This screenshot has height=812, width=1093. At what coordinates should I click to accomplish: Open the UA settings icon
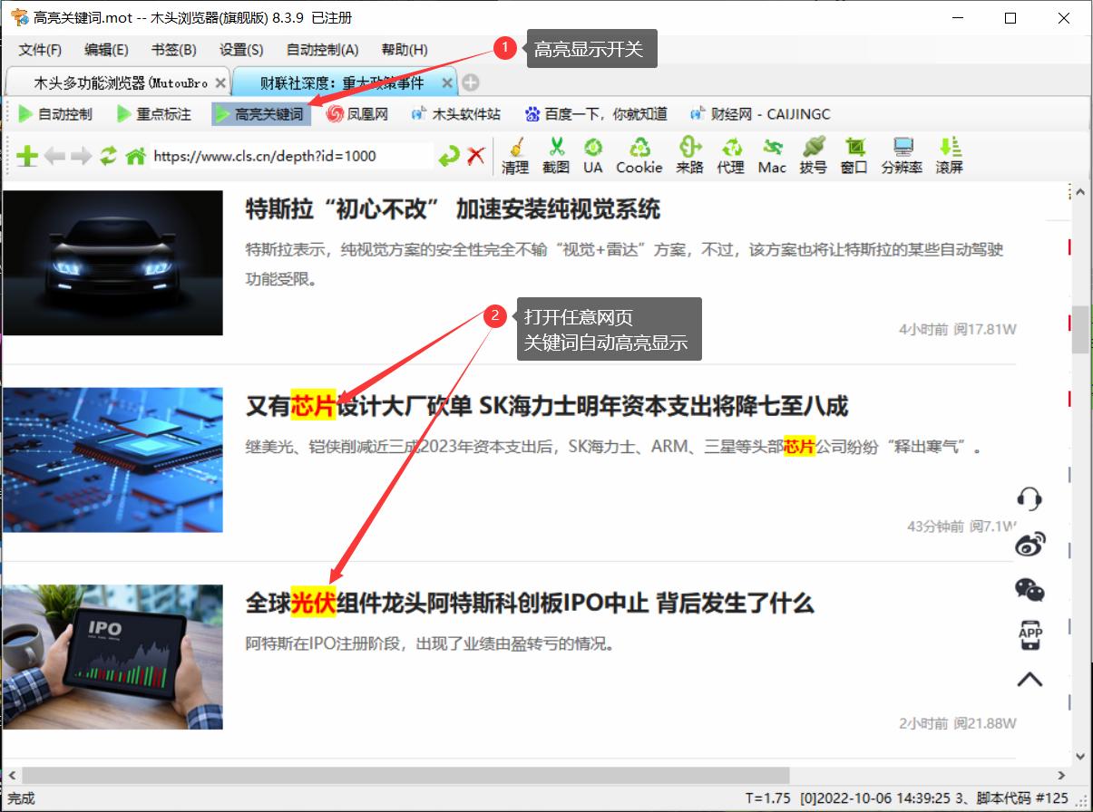(592, 155)
